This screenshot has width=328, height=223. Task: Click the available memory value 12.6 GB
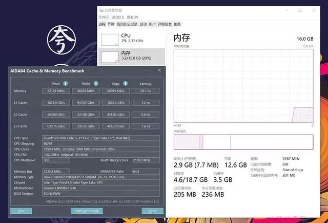coord(236,165)
